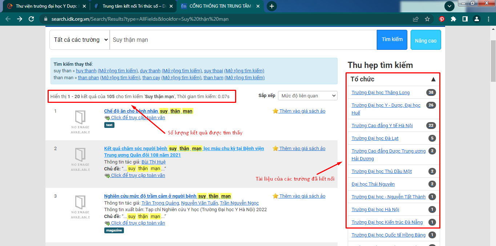Open new tab with plus button
Image resolution: width=496 pixels, height=246 pixels.
pyautogui.click(x=271, y=6)
